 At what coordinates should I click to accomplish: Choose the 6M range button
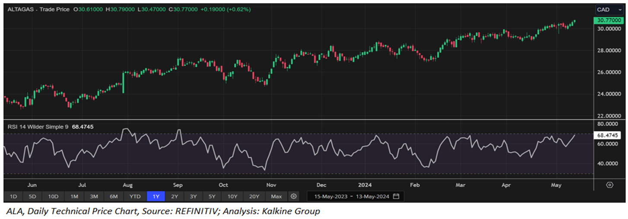[114, 197]
